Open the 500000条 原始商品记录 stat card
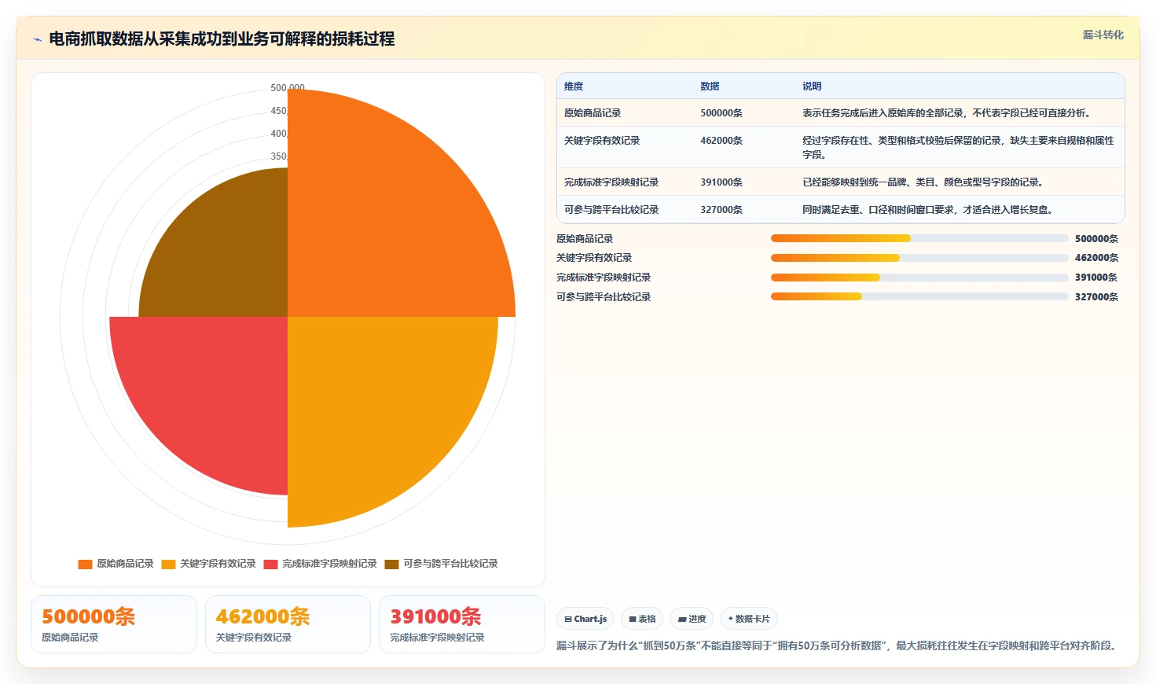The width and height of the screenshot is (1156, 684). (x=114, y=624)
